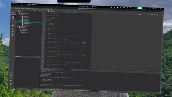Collapse the STLAlgorithms top-level project

tap(17, 26)
